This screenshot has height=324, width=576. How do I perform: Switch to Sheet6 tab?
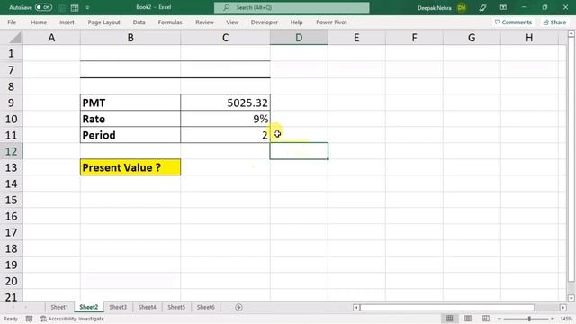tap(206, 307)
